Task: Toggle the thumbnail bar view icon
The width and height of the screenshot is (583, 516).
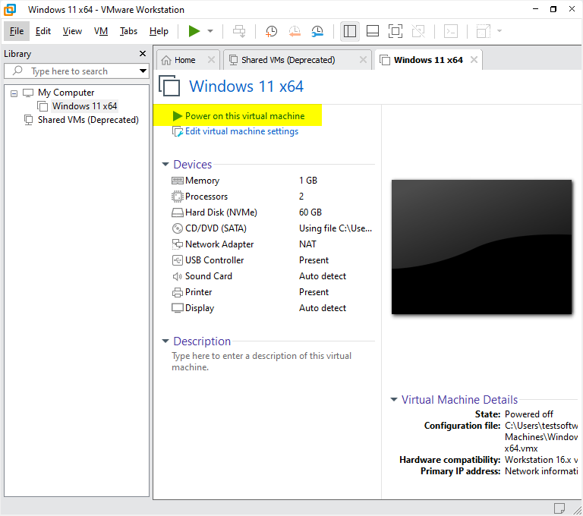Action: click(373, 31)
